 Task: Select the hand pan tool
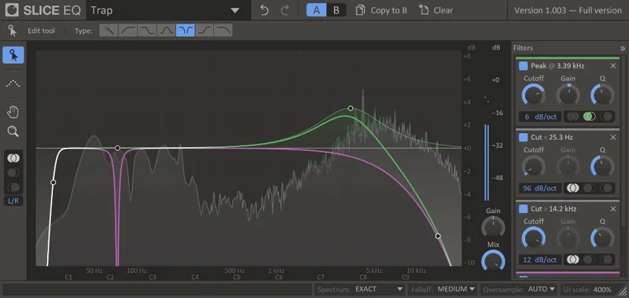pos(13,112)
